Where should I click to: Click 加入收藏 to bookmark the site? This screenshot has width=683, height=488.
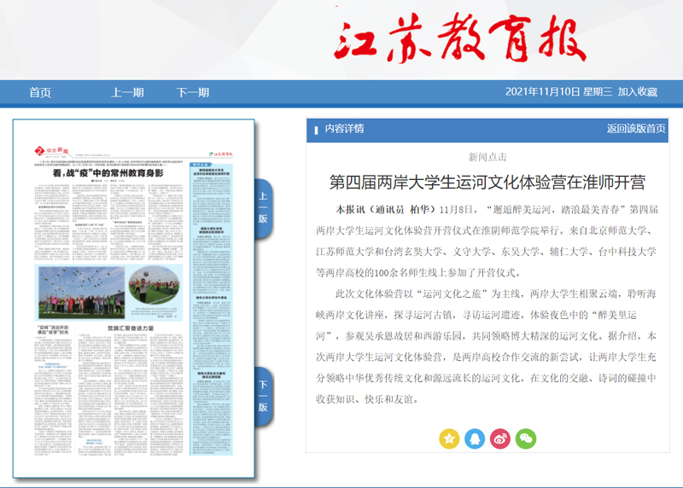pyautogui.click(x=638, y=92)
